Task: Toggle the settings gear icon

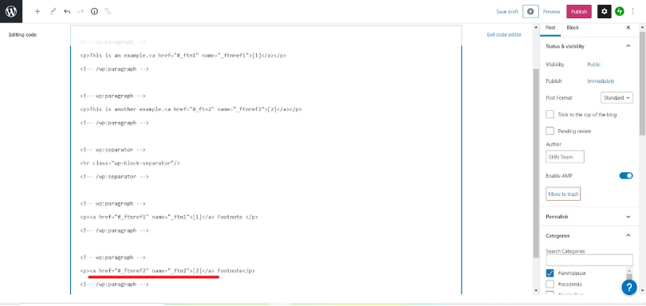Action: click(x=604, y=11)
